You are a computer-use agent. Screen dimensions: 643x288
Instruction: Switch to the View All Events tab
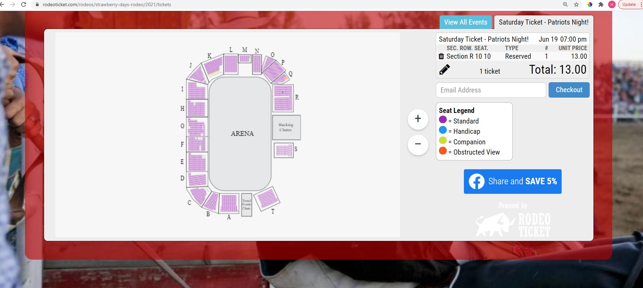(465, 22)
